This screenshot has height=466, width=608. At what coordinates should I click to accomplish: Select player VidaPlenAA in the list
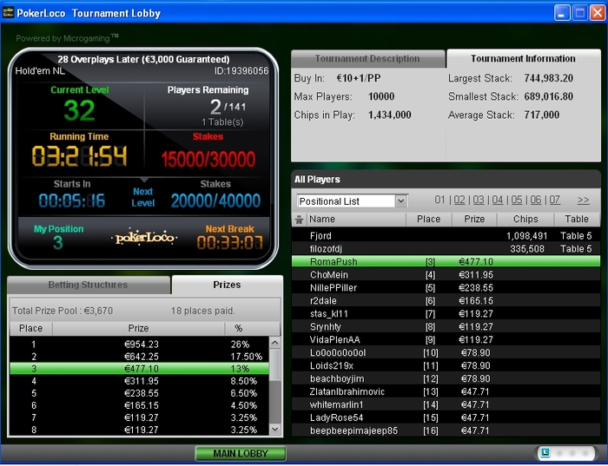pyautogui.click(x=446, y=339)
